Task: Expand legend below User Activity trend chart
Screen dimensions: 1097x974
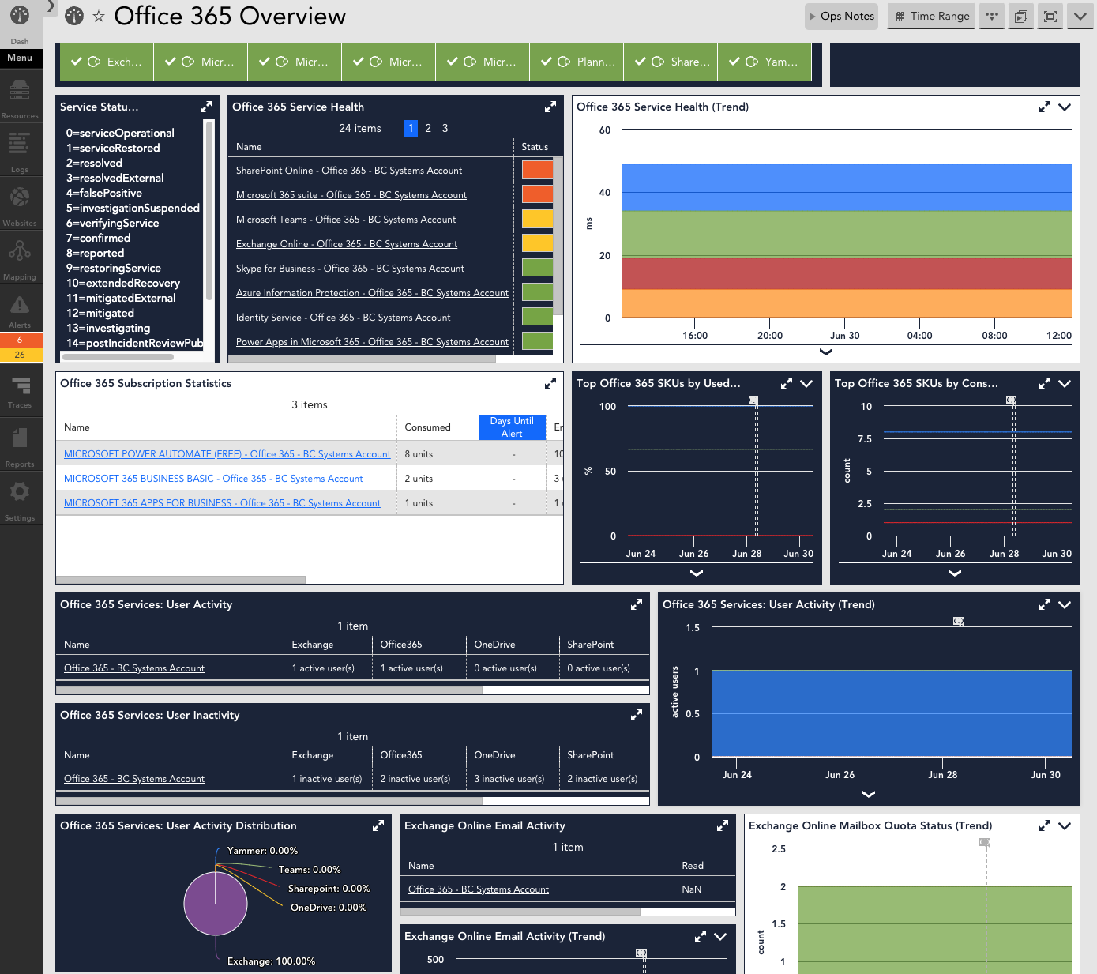Action: pyautogui.click(x=869, y=795)
